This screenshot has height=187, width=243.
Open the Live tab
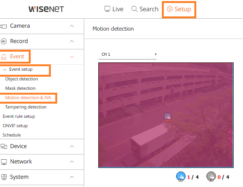tap(114, 9)
